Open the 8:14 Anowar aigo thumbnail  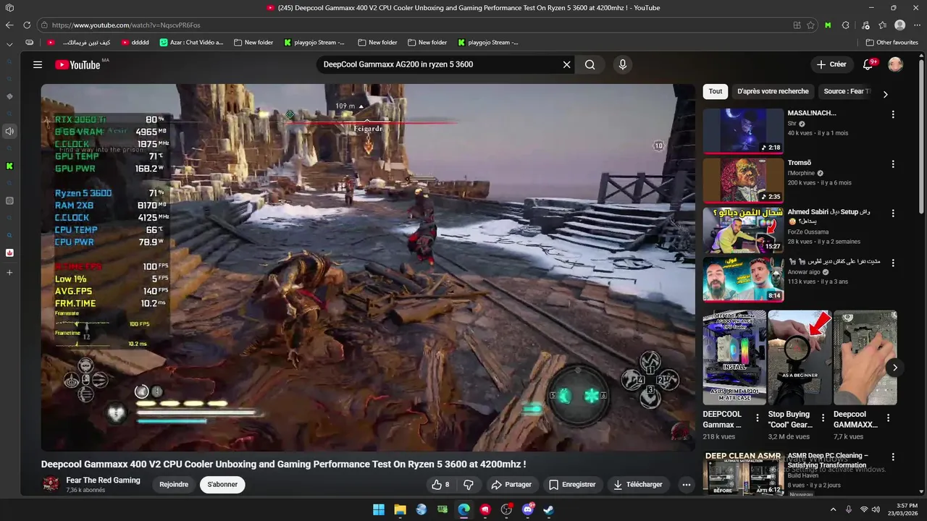743,279
